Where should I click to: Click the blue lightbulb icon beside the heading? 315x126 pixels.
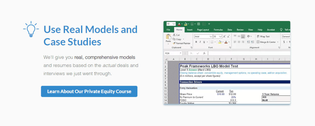click(x=31, y=29)
